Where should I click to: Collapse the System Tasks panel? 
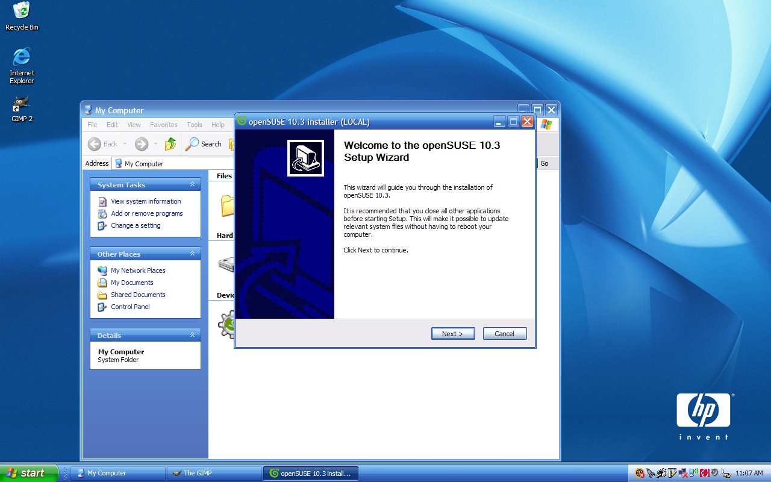tap(192, 184)
